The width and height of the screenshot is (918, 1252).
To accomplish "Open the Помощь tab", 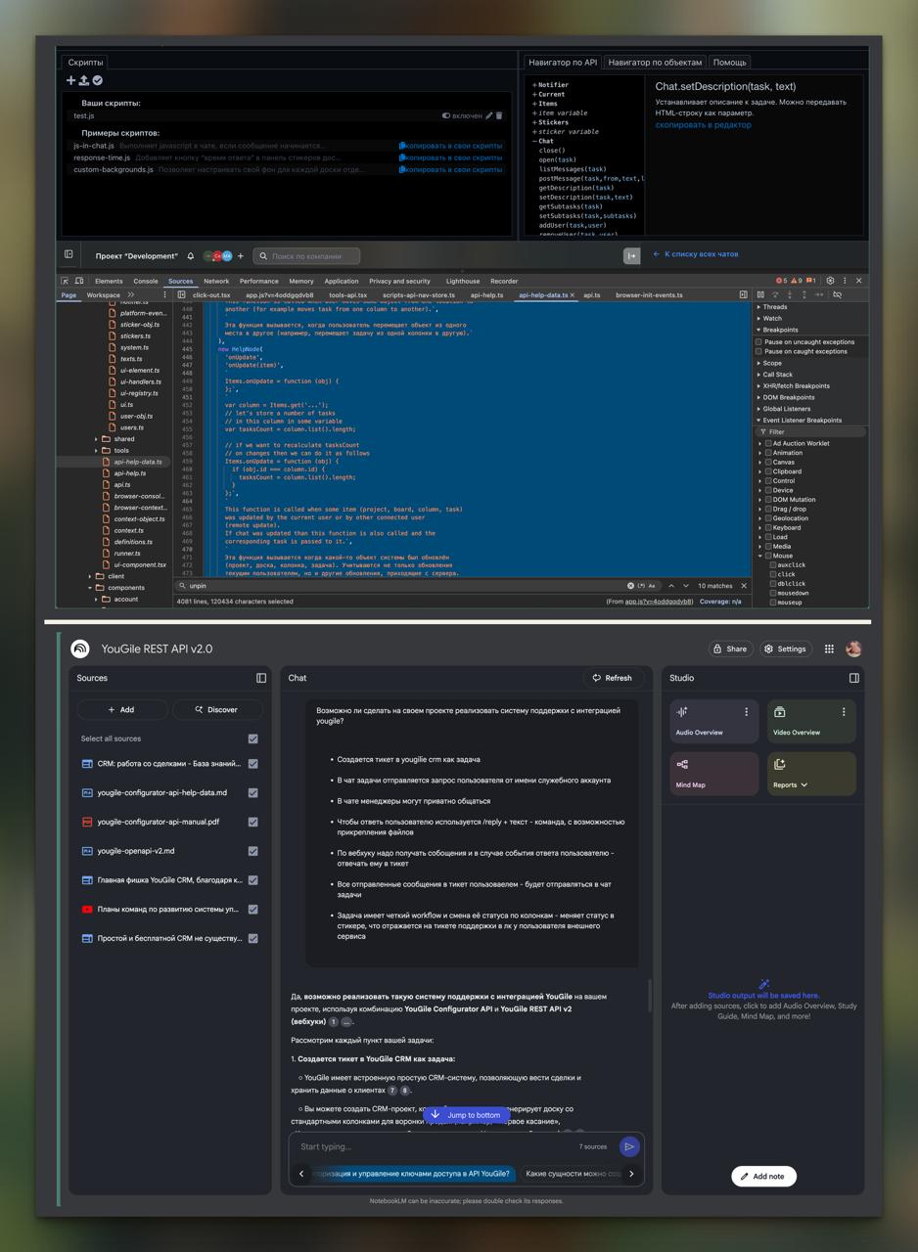I will point(729,62).
